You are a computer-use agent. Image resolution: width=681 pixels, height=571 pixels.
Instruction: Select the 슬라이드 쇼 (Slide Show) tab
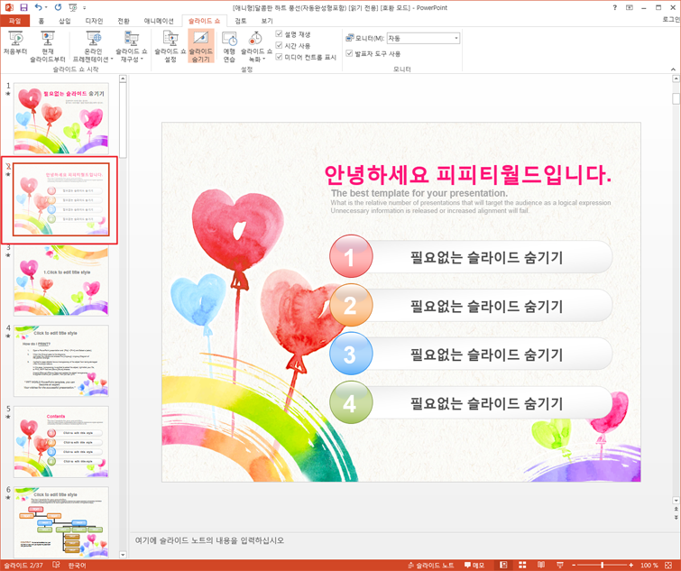(204, 21)
